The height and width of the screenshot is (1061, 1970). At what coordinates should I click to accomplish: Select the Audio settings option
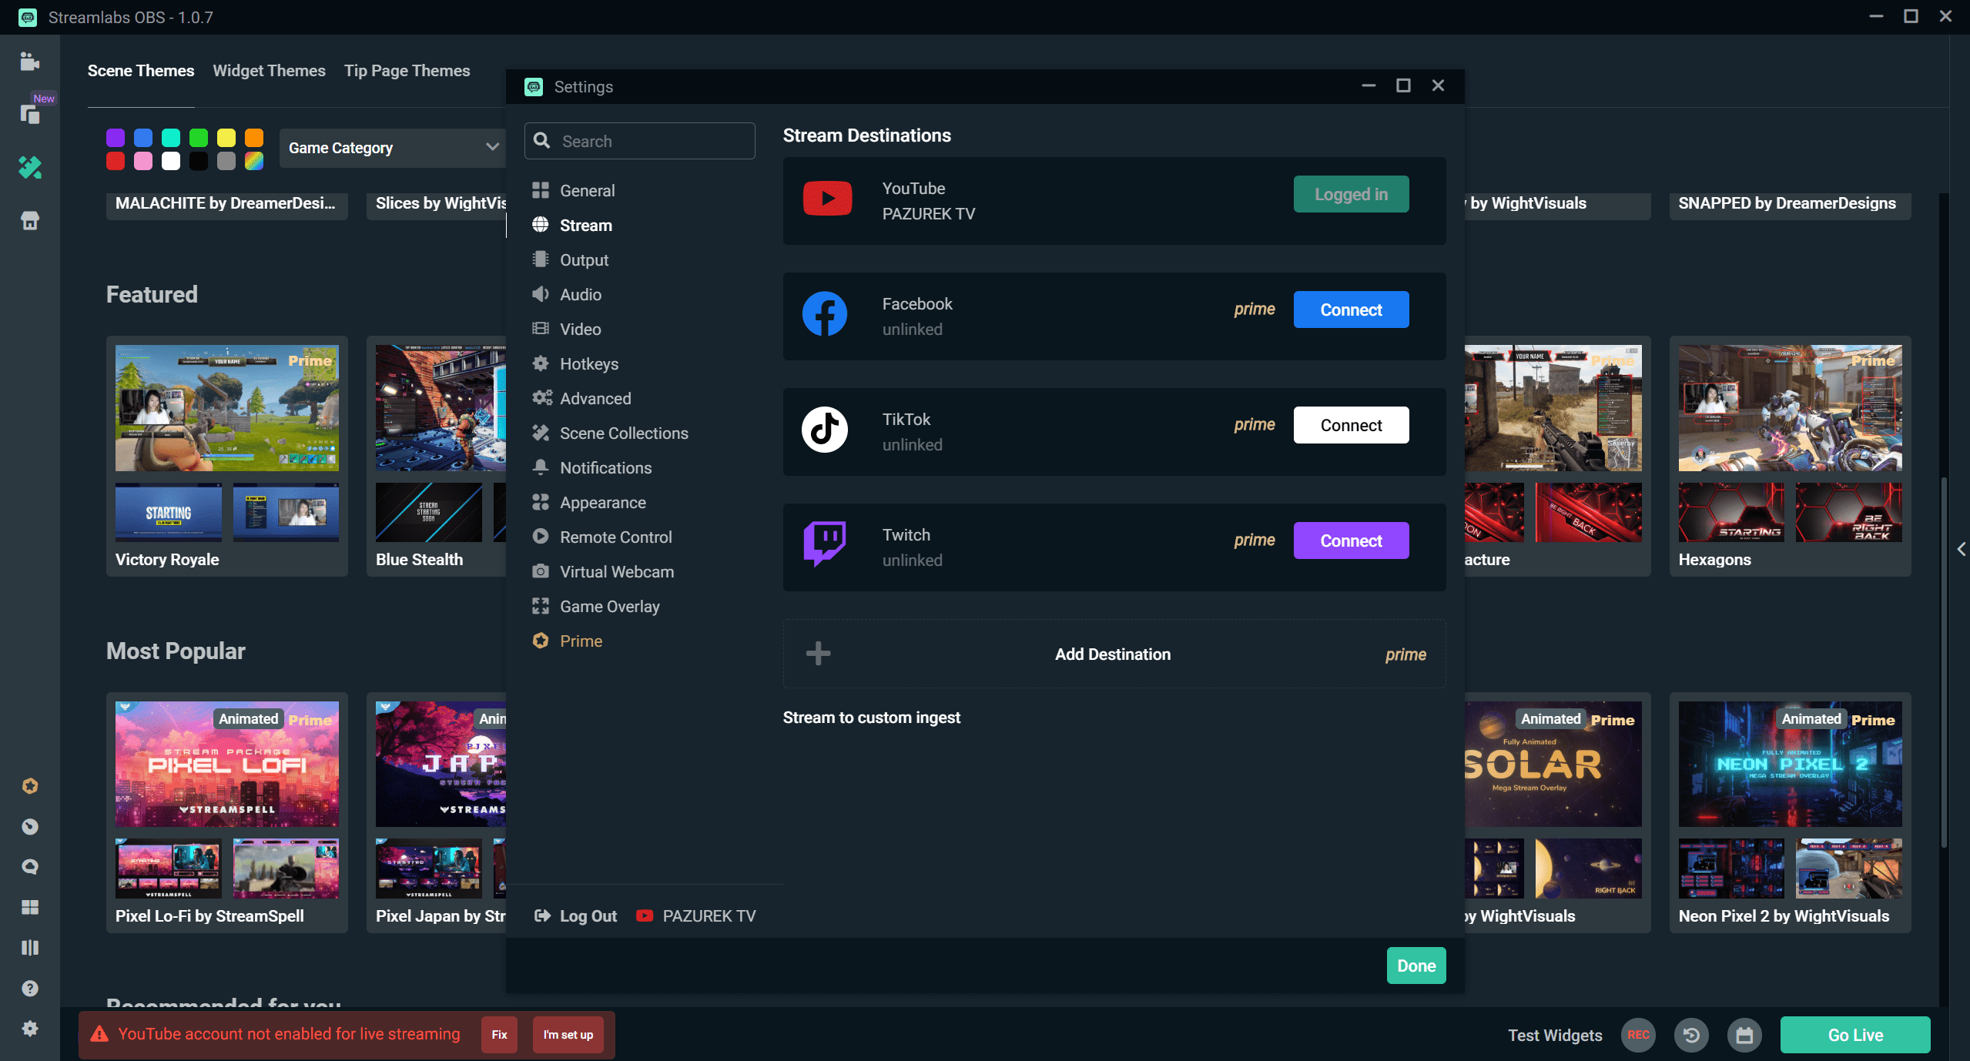coord(580,294)
